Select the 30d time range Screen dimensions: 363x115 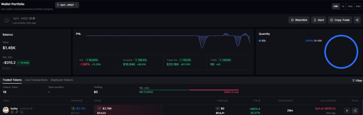click(350, 6)
